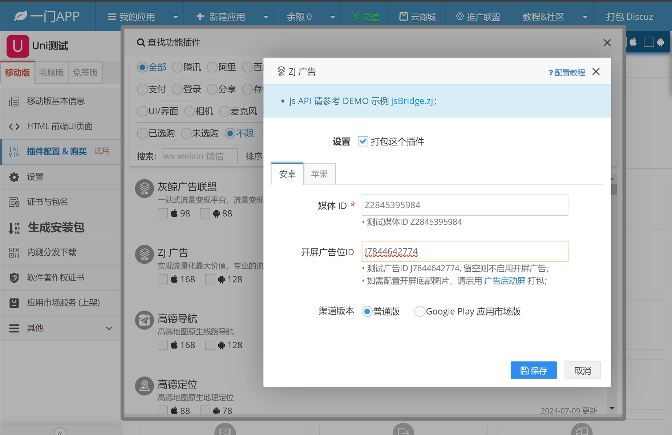Check 灰鲸广告联盟 Apple 98 checkbox

163,213
